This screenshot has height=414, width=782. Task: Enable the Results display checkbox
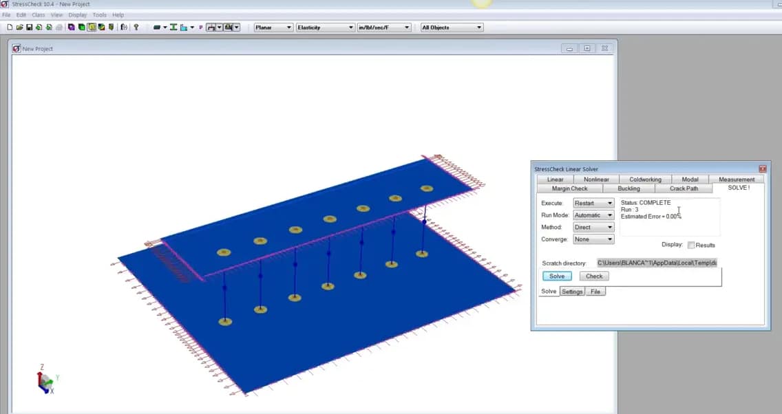690,245
